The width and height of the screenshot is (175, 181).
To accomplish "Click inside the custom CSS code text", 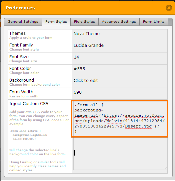I will [119, 118].
